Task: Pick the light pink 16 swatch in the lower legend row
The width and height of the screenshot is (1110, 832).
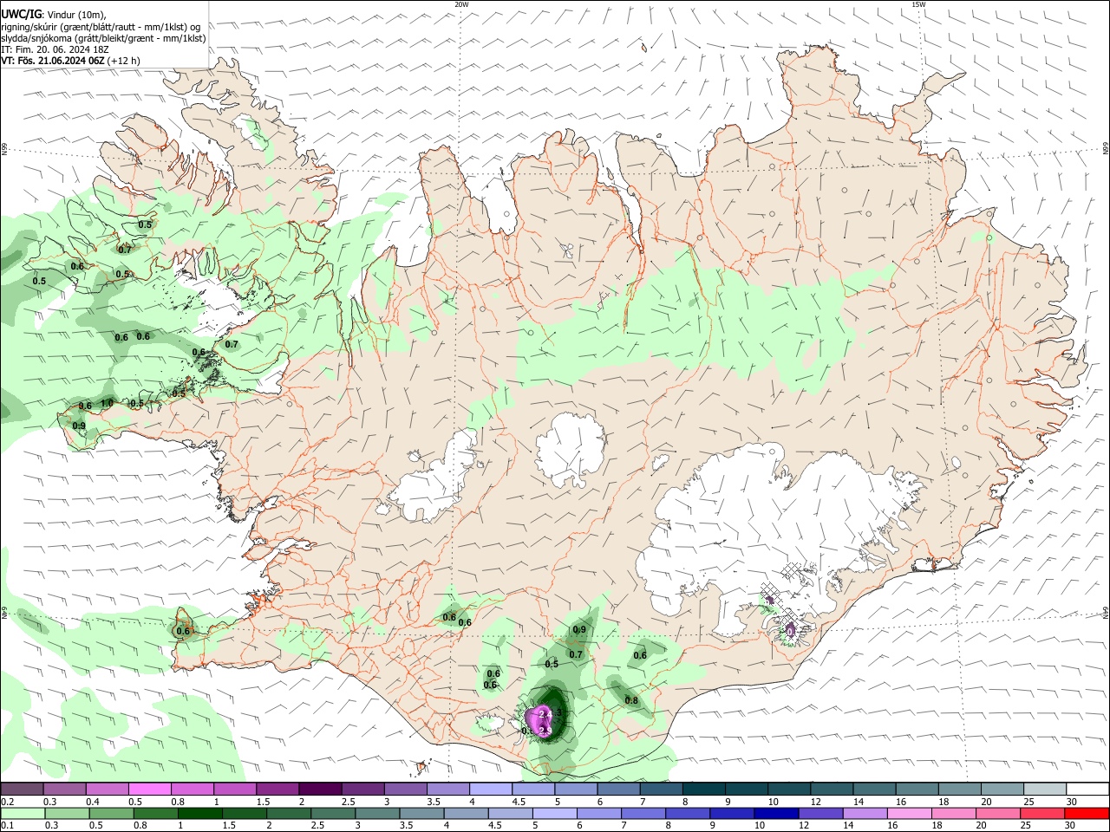Action: (909, 813)
